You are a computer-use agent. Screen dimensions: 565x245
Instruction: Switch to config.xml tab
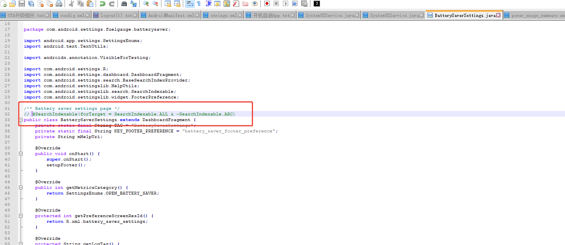point(72,15)
